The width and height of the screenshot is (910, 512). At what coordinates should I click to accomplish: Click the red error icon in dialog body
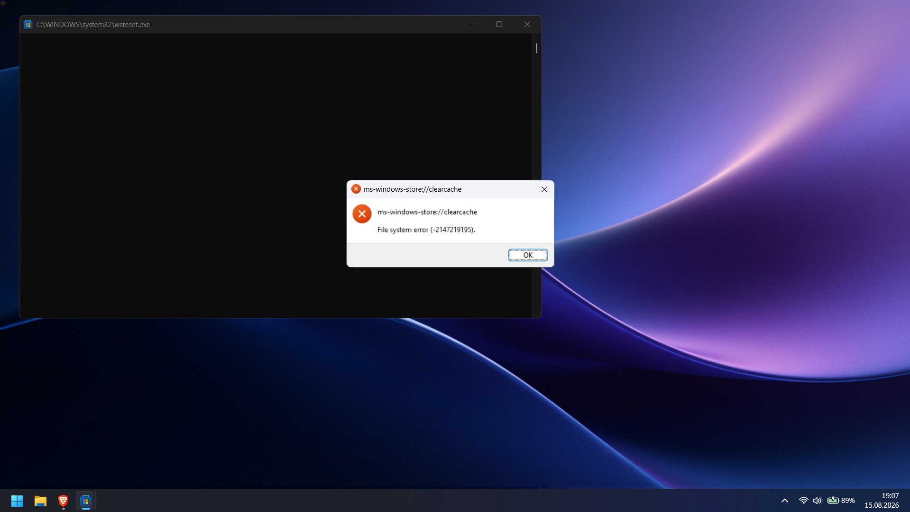pyautogui.click(x=362, y=214)
